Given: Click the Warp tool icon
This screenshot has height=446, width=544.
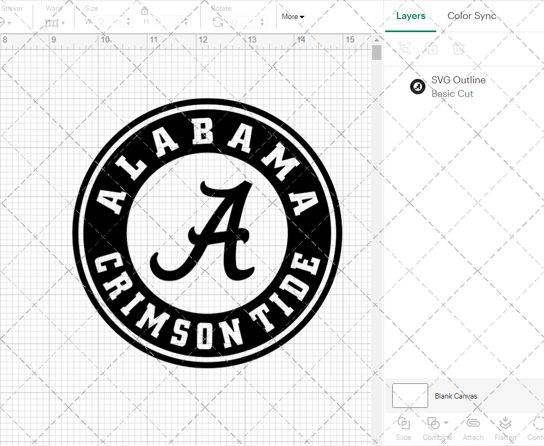Looking at the screenshot, I should [53, 23].
